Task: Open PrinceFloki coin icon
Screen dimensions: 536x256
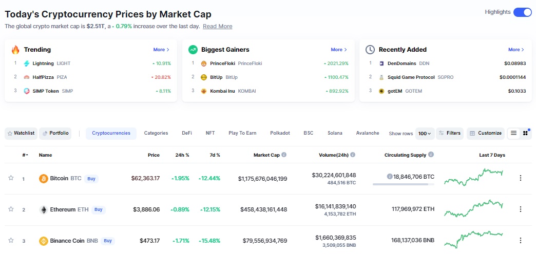Action: point(204,63)
